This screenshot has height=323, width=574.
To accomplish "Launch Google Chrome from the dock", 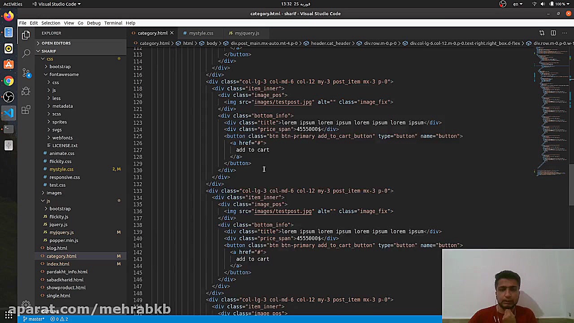I will tap(9, 81).
